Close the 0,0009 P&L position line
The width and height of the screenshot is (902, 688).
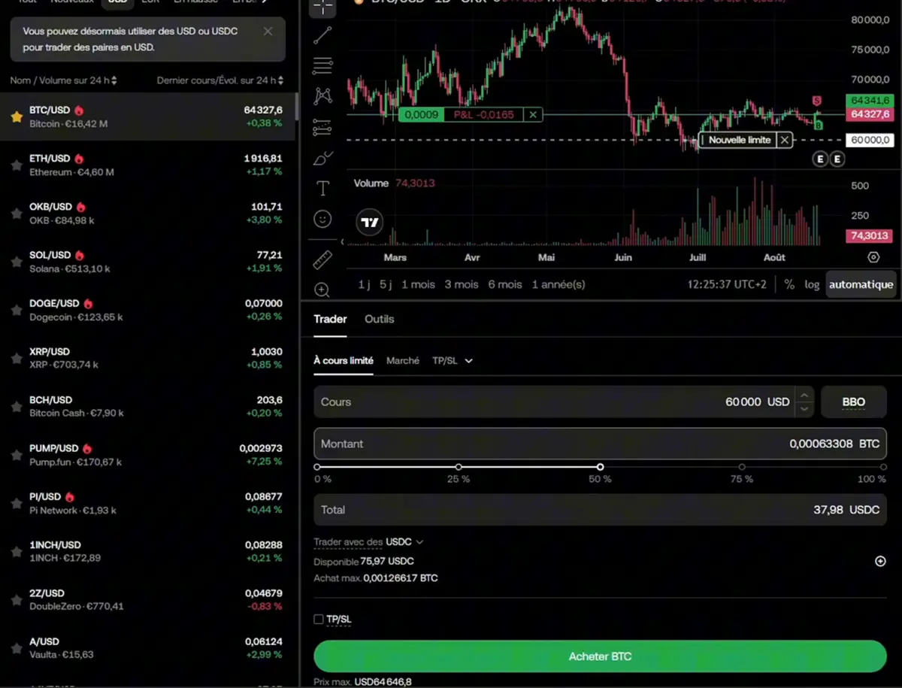(x=533, y=115)
